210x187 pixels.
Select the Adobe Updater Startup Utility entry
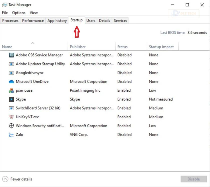[x=40, y=64]
